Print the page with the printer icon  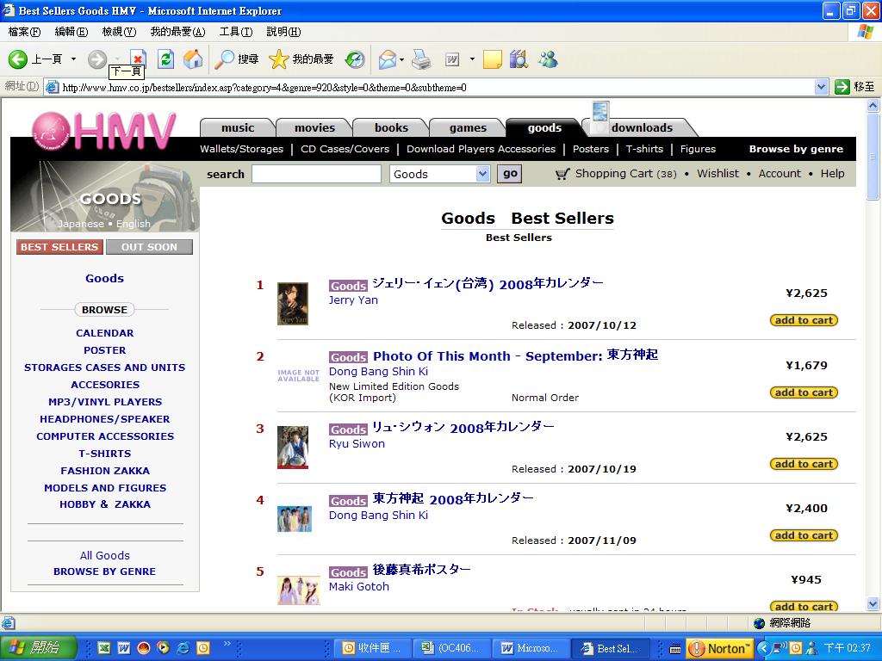[420, 59]
